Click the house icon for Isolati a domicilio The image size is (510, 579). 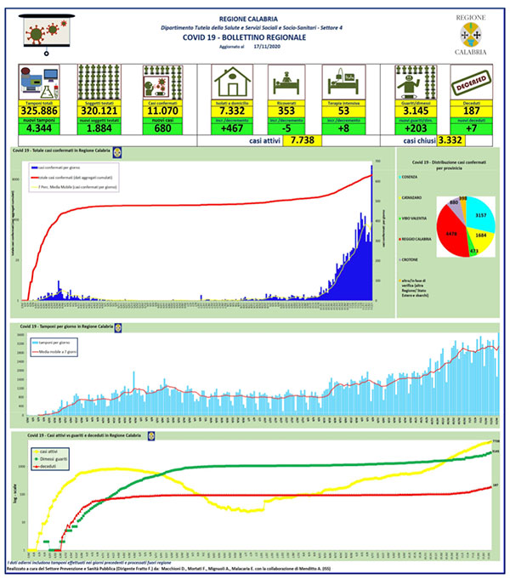pyautogui.click(x=232, y=82)
